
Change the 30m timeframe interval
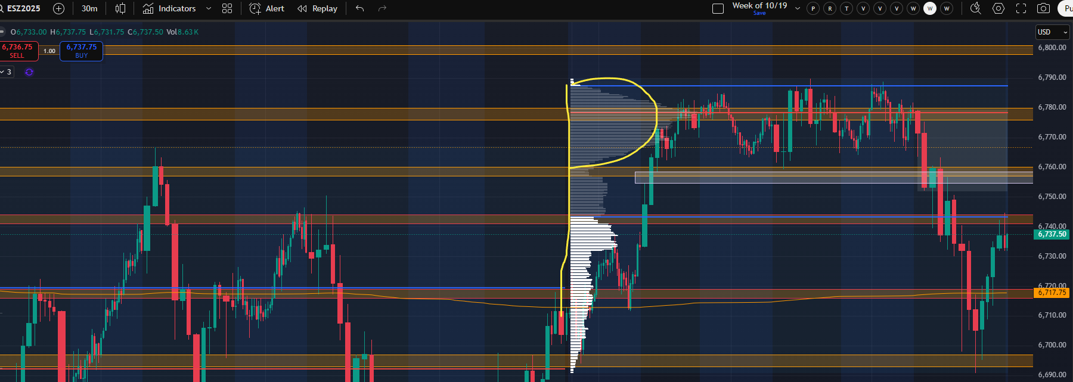pyautogui.click(x=89, y=8)
